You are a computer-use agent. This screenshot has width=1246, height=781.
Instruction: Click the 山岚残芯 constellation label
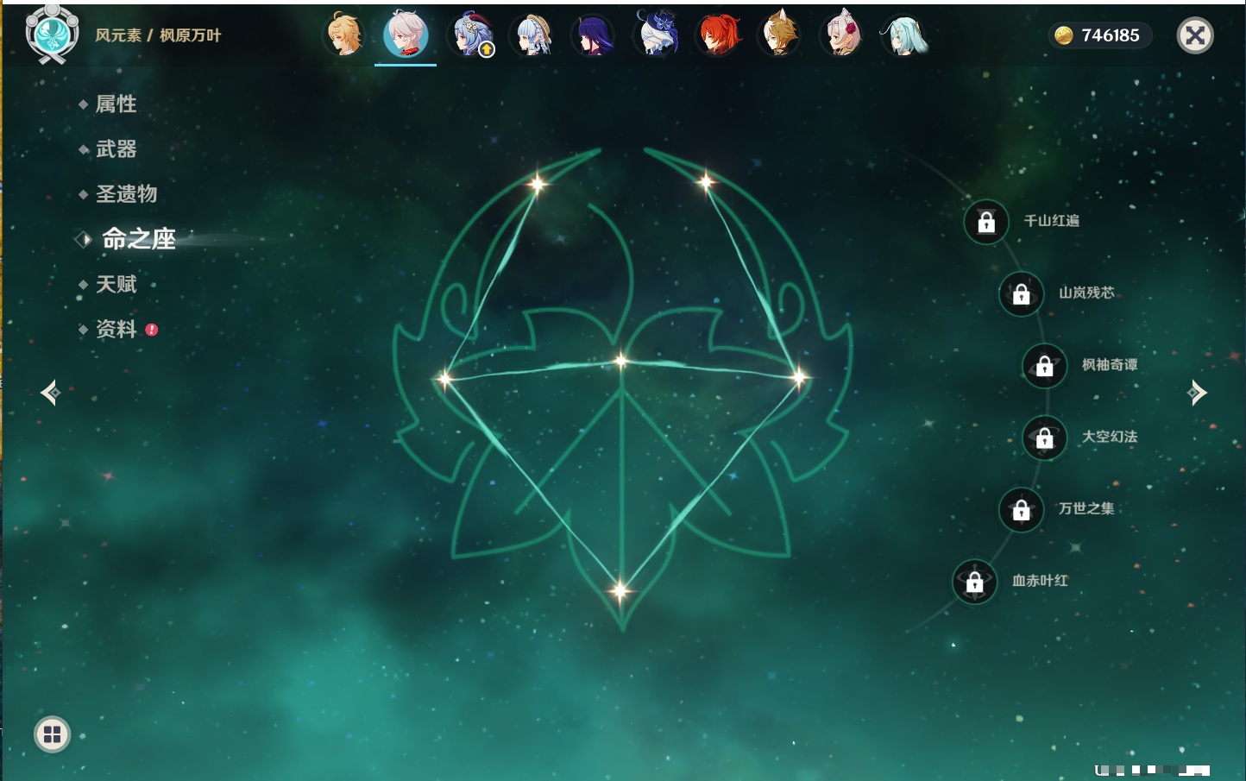click(x=1086, y=293)
